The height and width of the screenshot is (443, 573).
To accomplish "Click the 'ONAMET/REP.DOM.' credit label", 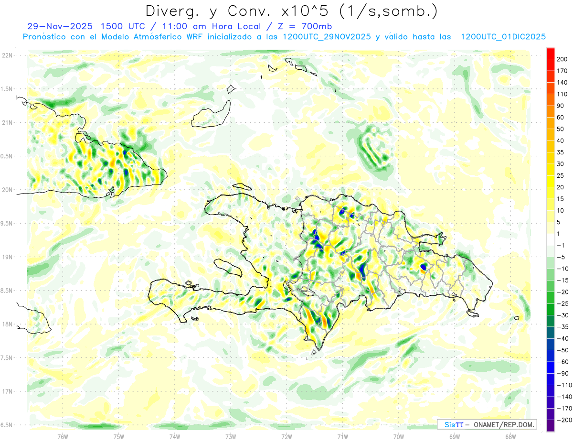I will click(504, 424).
